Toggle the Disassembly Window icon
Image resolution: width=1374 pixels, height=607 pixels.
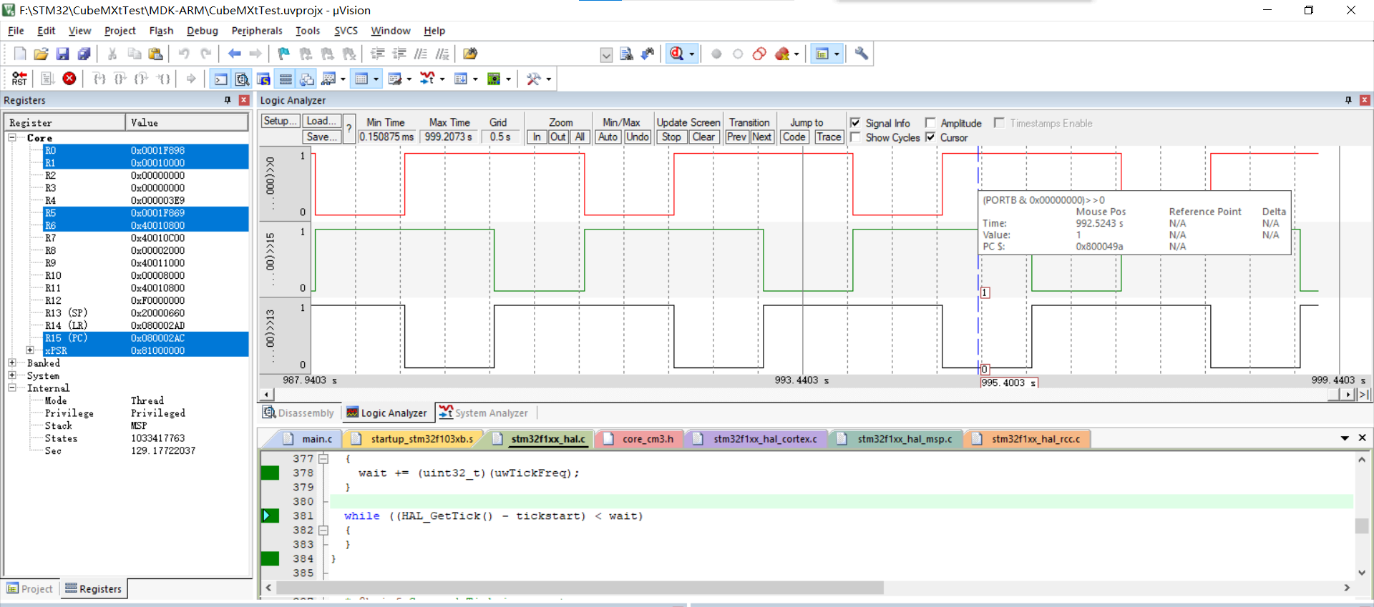pyautogui.click(x=243, y=79)
